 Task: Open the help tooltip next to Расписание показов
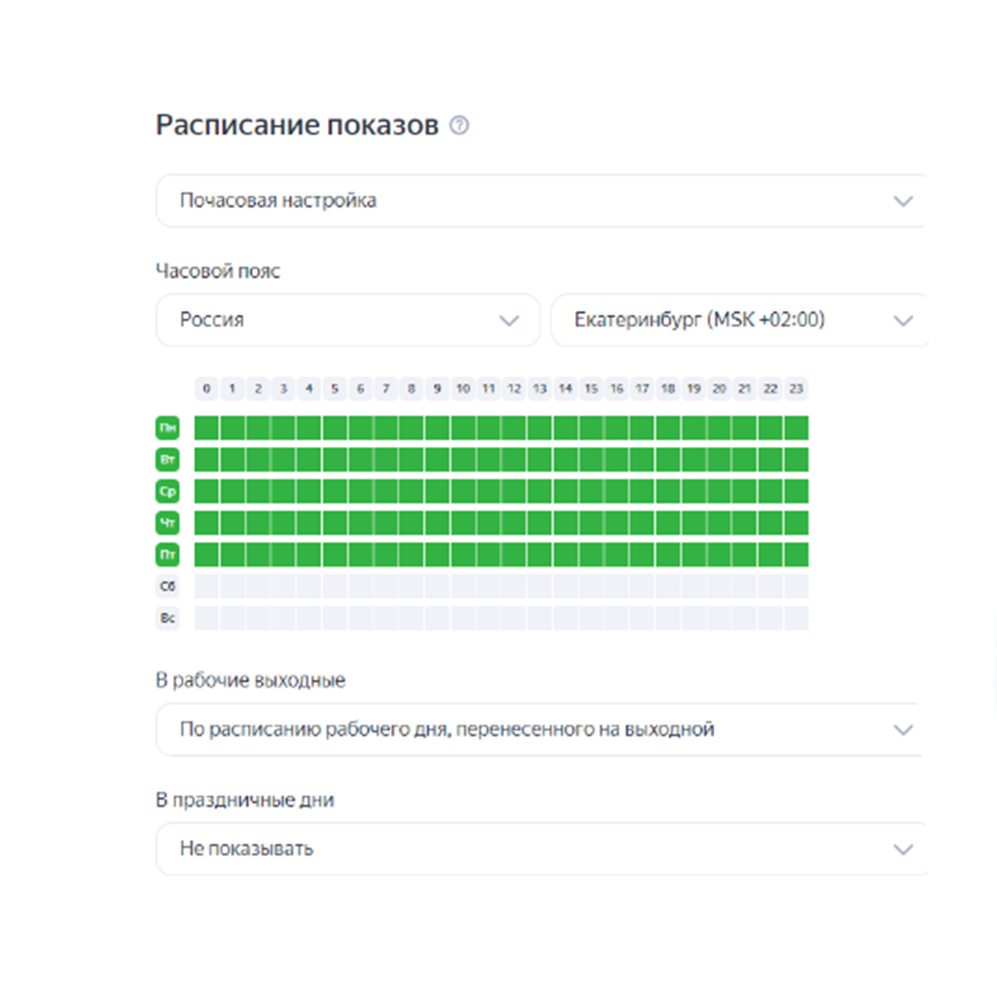click(459, 125)
